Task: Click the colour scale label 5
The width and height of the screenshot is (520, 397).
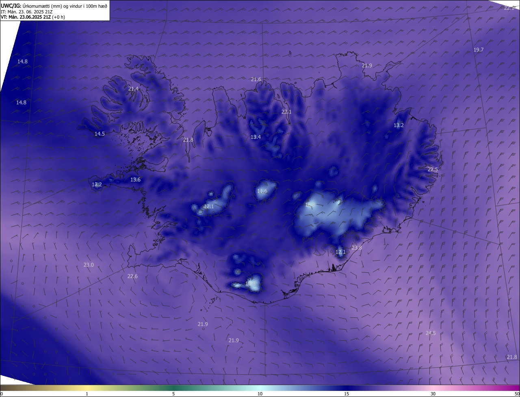Action: tap(173, 394)
